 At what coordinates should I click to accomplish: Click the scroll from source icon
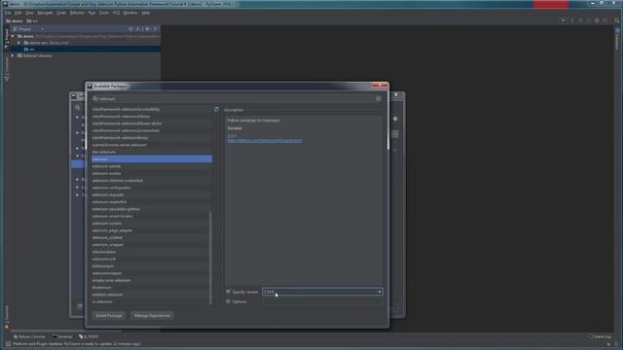click(x=130, y=29)
